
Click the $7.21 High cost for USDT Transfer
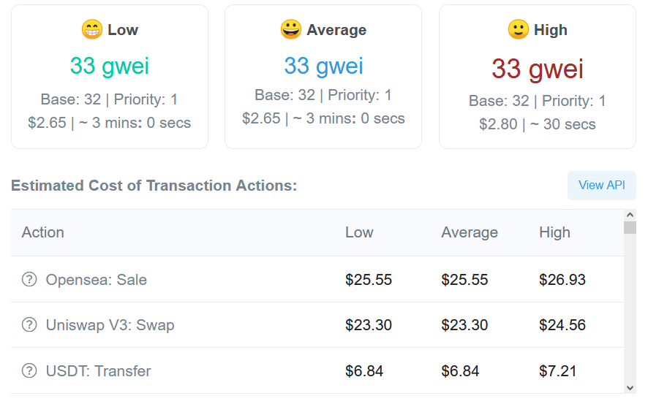[x=557, y=371]
